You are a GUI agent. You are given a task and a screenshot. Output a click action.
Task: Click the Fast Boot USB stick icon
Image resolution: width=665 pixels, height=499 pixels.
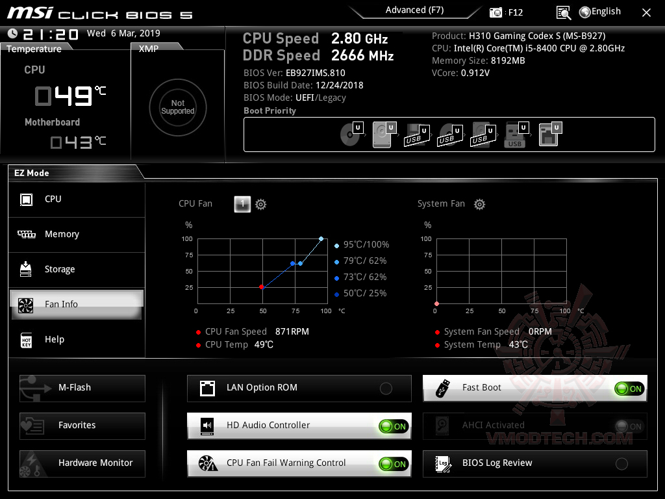click(442, 389)
